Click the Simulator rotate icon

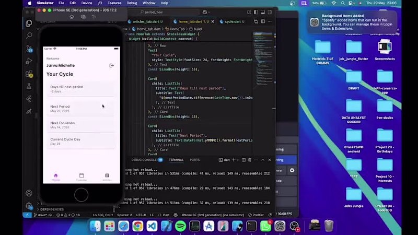click(94, 17)
